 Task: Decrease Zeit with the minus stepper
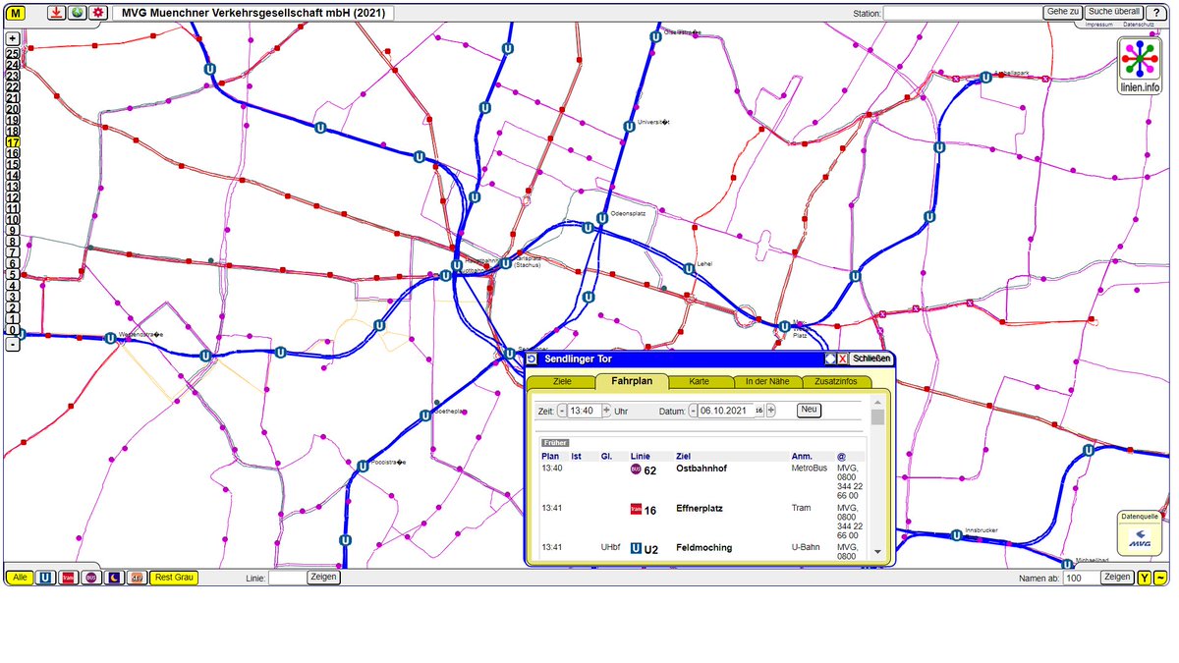562,411
